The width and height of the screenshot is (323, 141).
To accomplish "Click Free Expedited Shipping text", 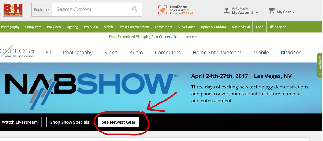I will (131, 37).
